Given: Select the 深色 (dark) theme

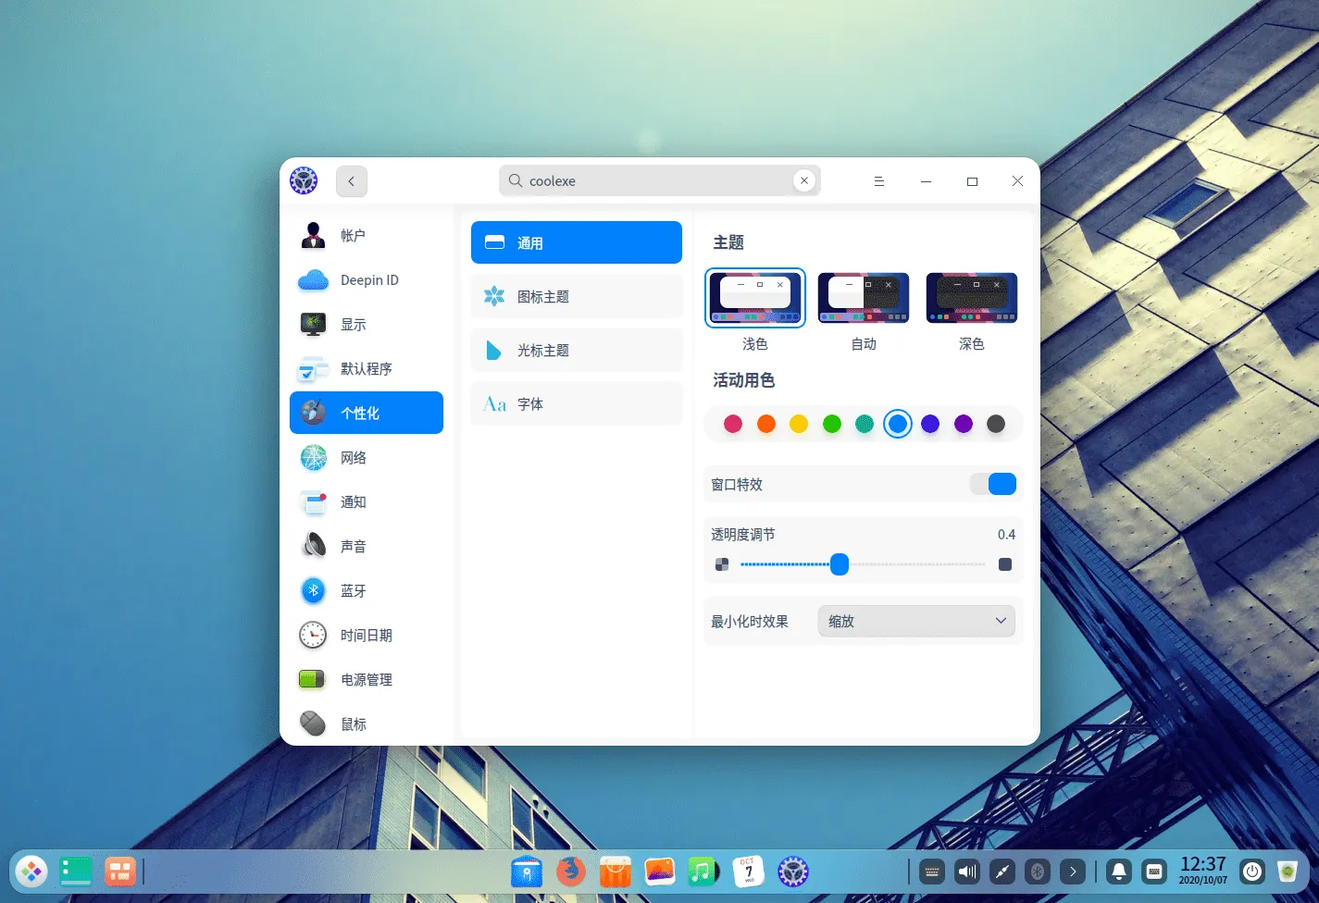Looking at the screenshot, I should pyautogui.click(x=971, y=297).
